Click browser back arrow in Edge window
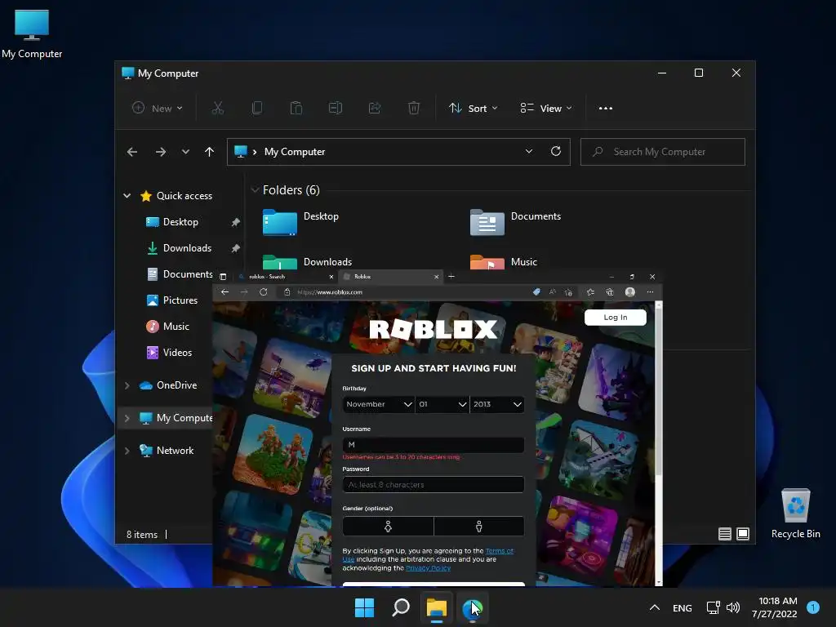 coord(225,292)
